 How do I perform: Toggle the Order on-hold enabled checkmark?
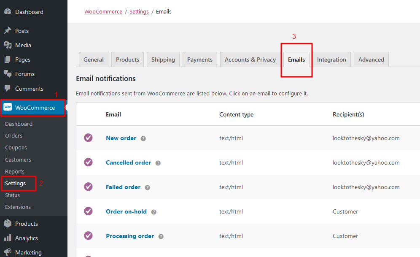(x=89, y=211)
